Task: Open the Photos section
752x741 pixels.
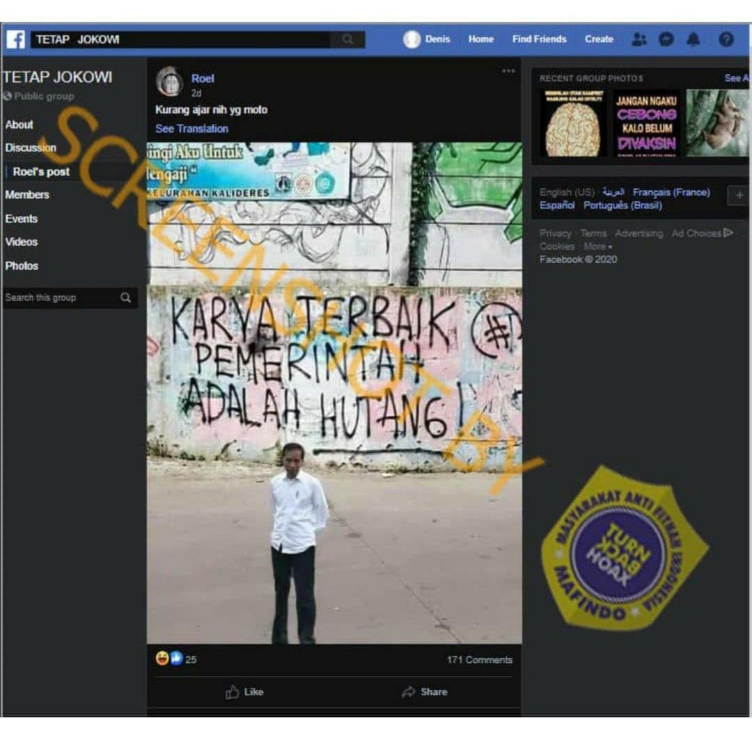Action: point(22,266)
